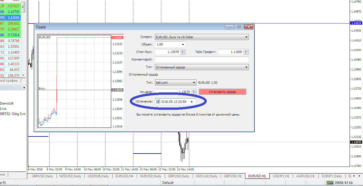The width and height of the screenshot is (363, 186).
Task: Switch to the USDRUB,Daily chart tab
Action: point(98,176)
